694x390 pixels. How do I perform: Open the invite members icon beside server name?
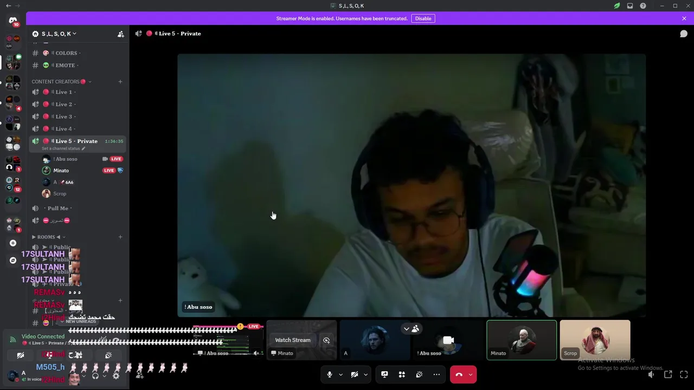(x=120, y=34)
